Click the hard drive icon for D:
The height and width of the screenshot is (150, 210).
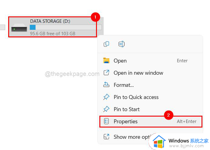pos(19,28)
